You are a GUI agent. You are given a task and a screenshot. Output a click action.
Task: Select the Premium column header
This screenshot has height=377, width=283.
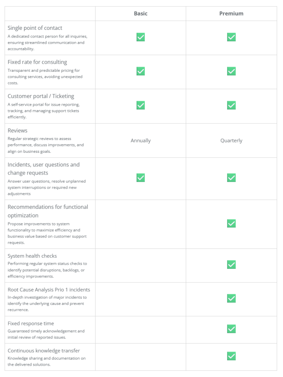click(231, 14)
